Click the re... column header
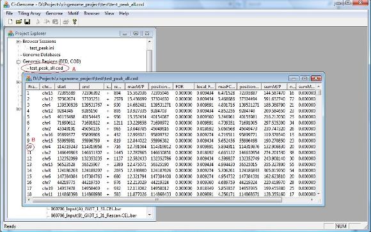The height and width of the screenshot is (232, 371). (x=118, y=86)
